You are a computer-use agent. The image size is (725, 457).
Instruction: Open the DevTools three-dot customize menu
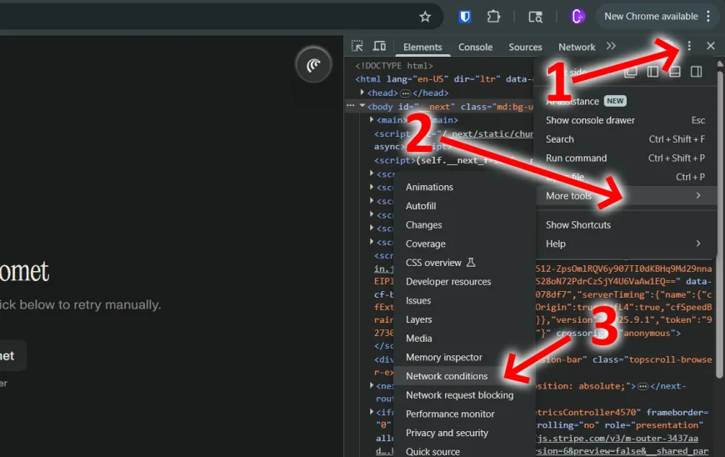(x=688, y=47)
